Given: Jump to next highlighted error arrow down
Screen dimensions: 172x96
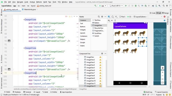Looking at the screenshot, I should (x=77, y=17).
